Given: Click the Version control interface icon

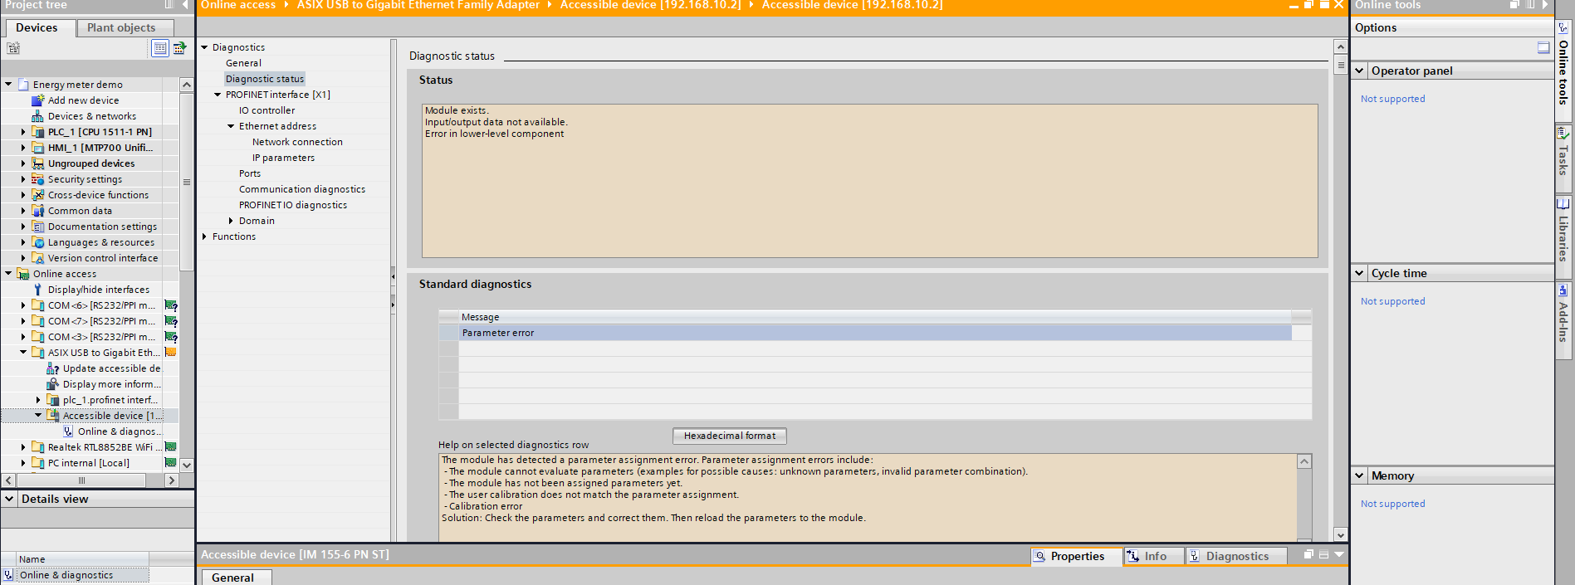Looking at the screenshot, I should click(37, 258).
